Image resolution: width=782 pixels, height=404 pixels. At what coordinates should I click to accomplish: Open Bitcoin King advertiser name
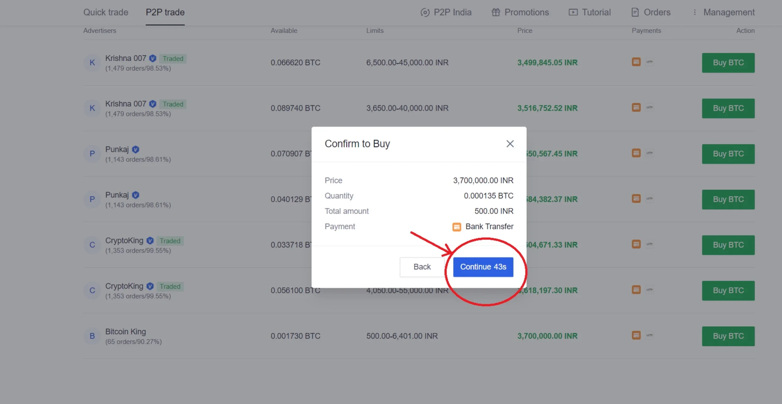point(126,332)
